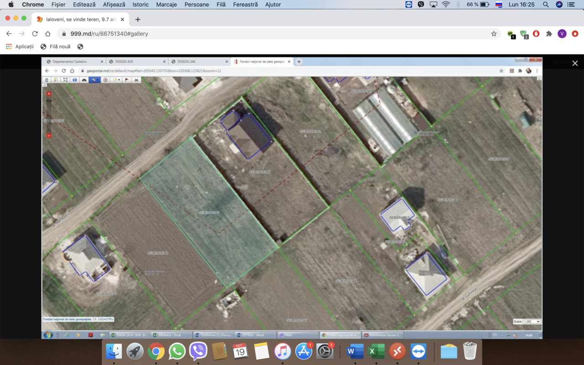584x365 pixels.
Task: Open WhatsApp from the dock
Action: [x=177, y=351]
